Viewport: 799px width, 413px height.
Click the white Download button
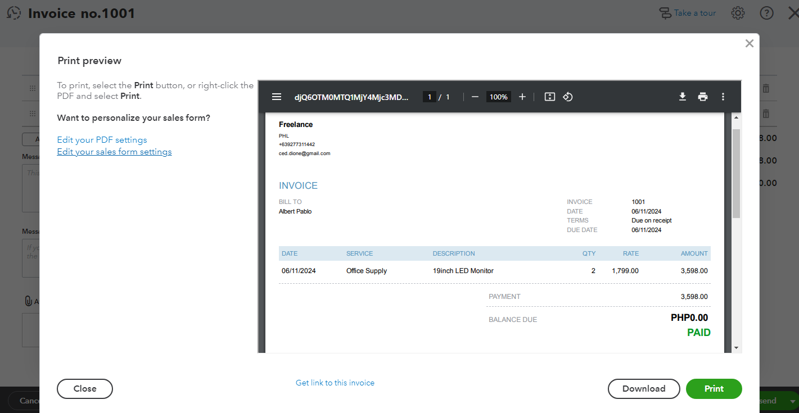pos(643,389)
